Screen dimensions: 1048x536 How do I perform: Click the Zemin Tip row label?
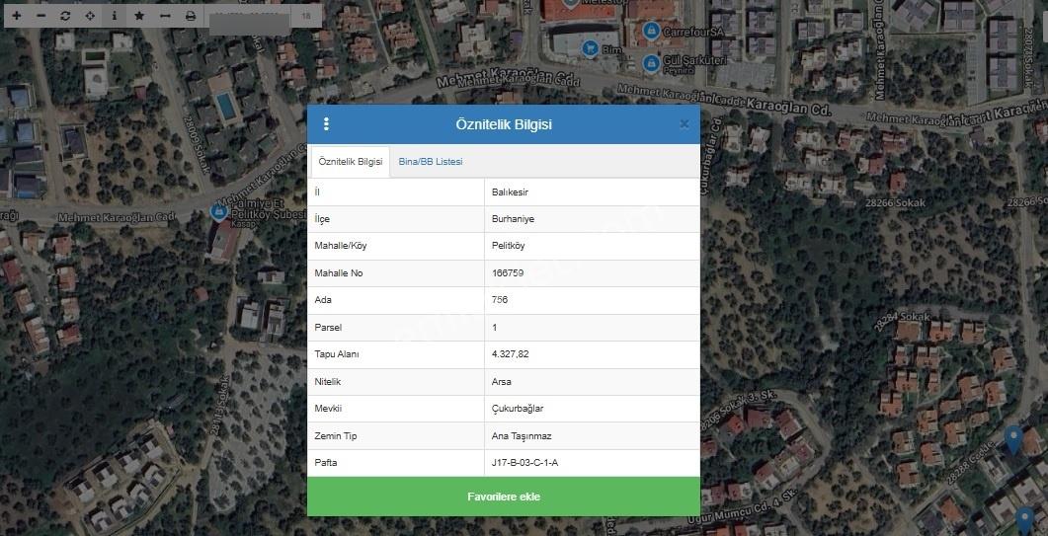pyautogui.click(x=336, y=435)
